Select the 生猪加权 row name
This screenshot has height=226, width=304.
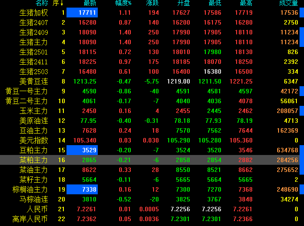(x=34, y=13)
